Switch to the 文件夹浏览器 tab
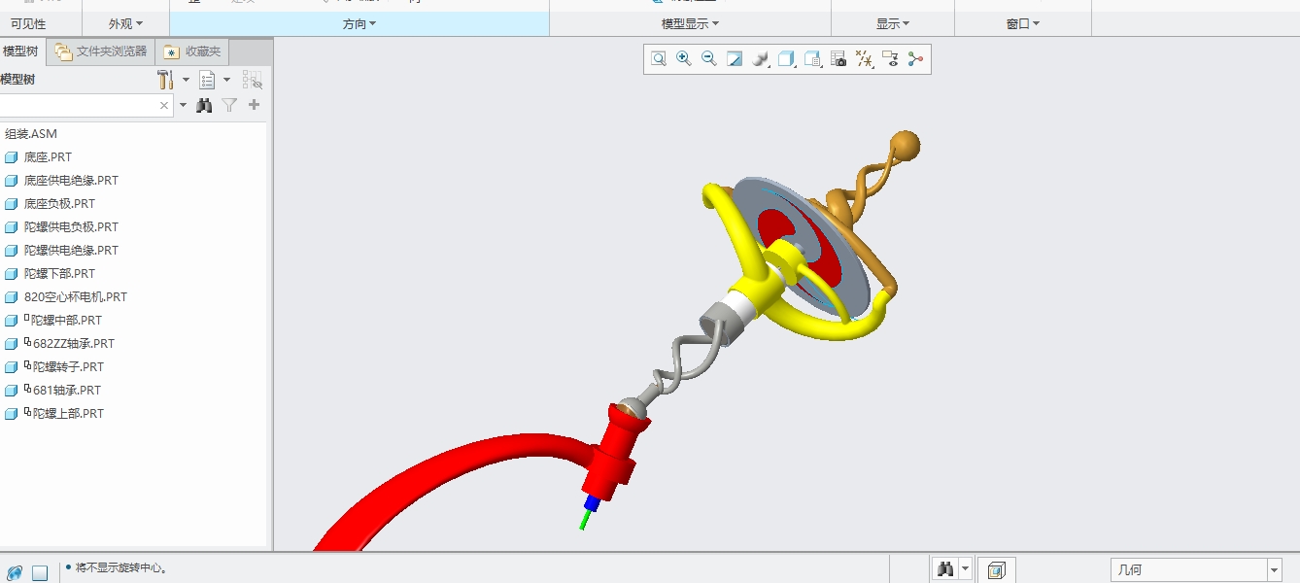Screen dimensions: 1300x583 click(101, 51)
